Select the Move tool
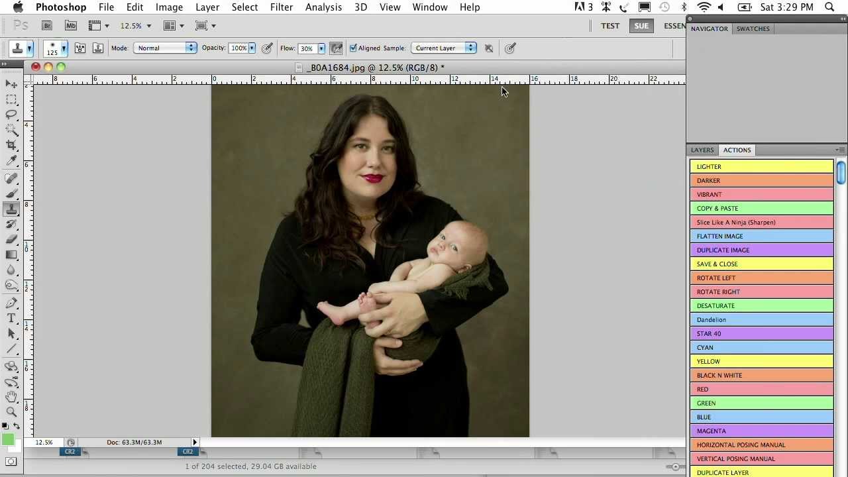The width and height of the screenshot is (848, 477). click(11, 84)
